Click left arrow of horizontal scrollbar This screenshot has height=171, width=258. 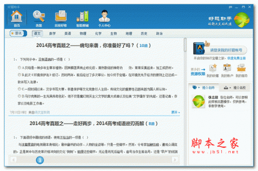pyautogui.click(x=13, y=160)
